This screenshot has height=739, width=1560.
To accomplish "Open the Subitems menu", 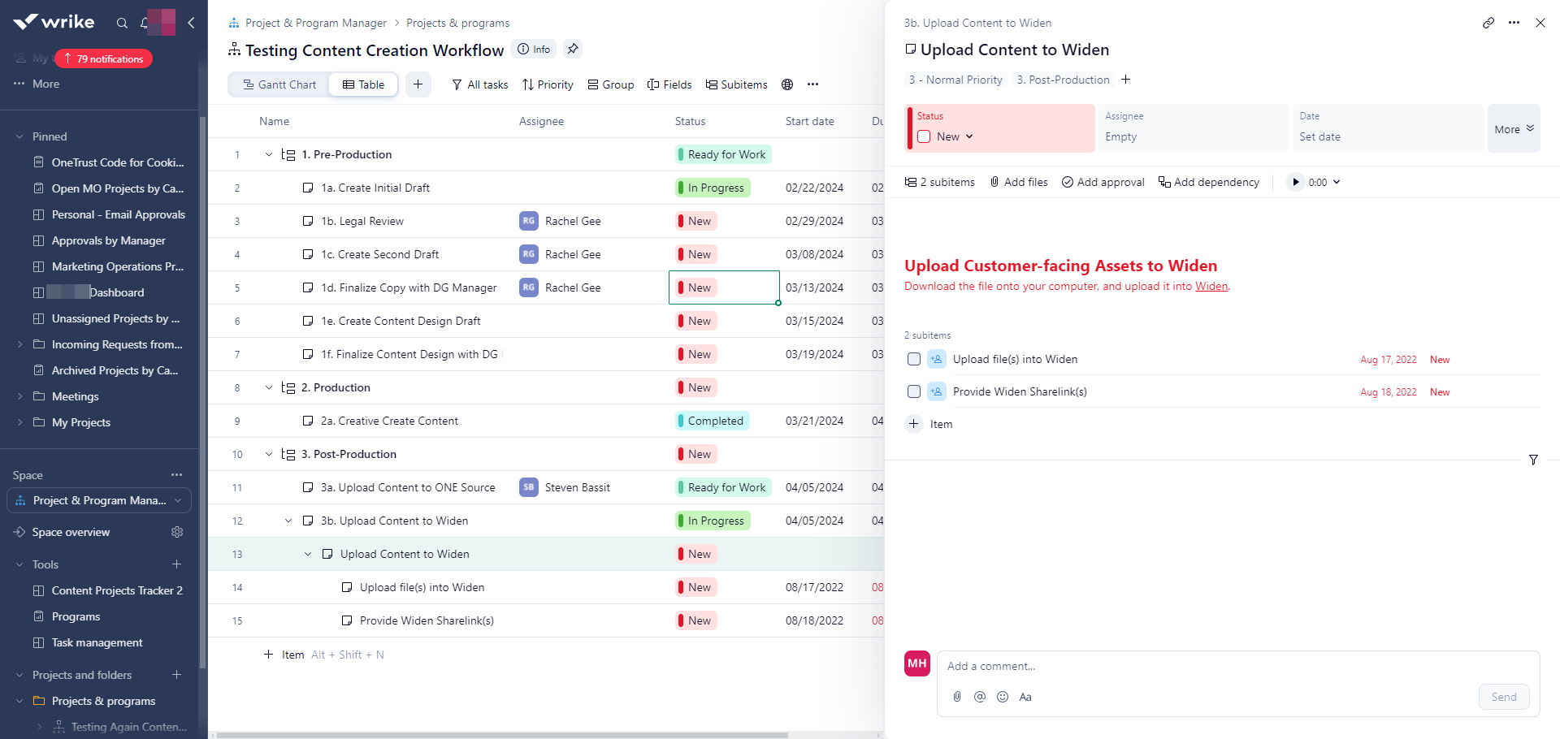I will tap(736, 84).
